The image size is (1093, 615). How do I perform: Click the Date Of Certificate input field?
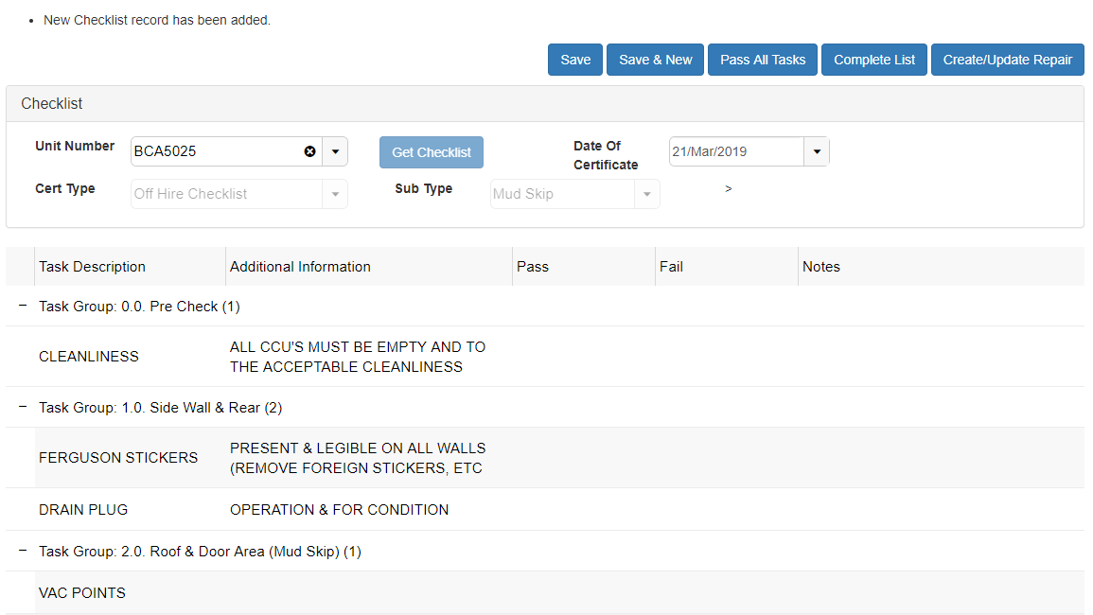(x=735, y=151)
